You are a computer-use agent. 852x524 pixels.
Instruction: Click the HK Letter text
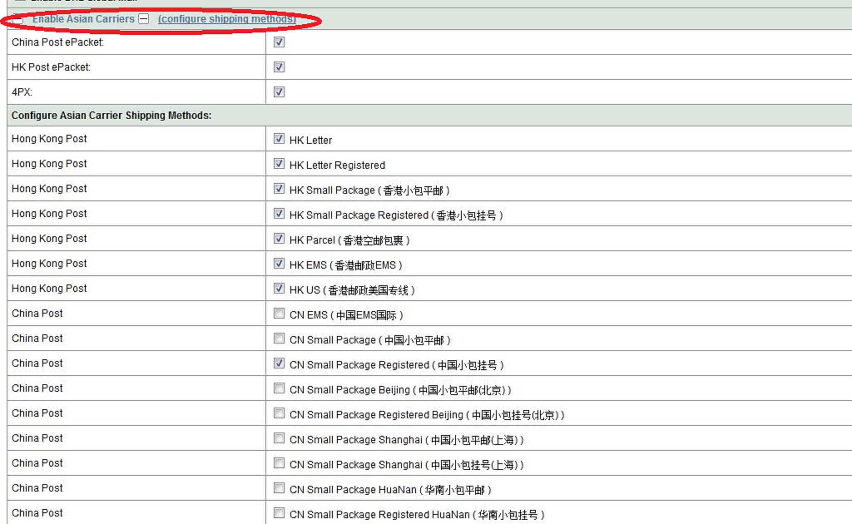[310, 140]
